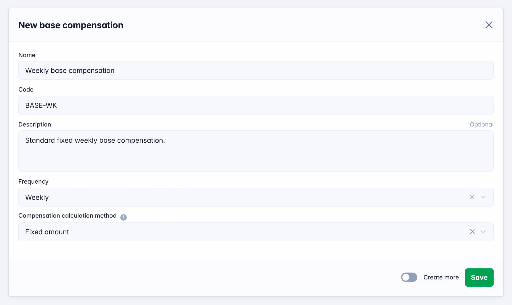512x305 pixels.
Task: Focus the Code input containing BASE-WK
Action: pos(256,105)
